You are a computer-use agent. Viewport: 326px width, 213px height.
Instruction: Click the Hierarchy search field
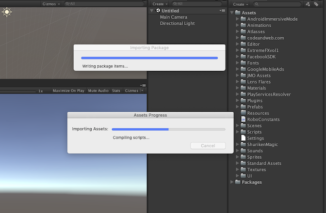click(x=196, y=4)
